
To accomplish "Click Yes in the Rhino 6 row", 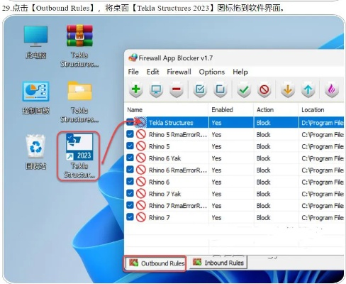I will [216, 182].
